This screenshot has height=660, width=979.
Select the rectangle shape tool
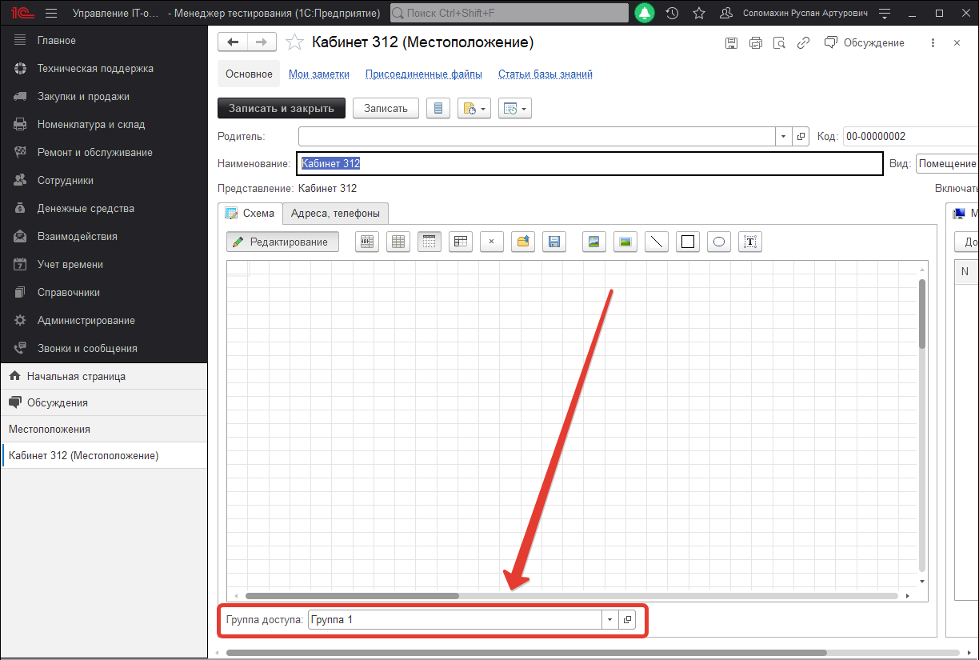click(x=687, y=242)
